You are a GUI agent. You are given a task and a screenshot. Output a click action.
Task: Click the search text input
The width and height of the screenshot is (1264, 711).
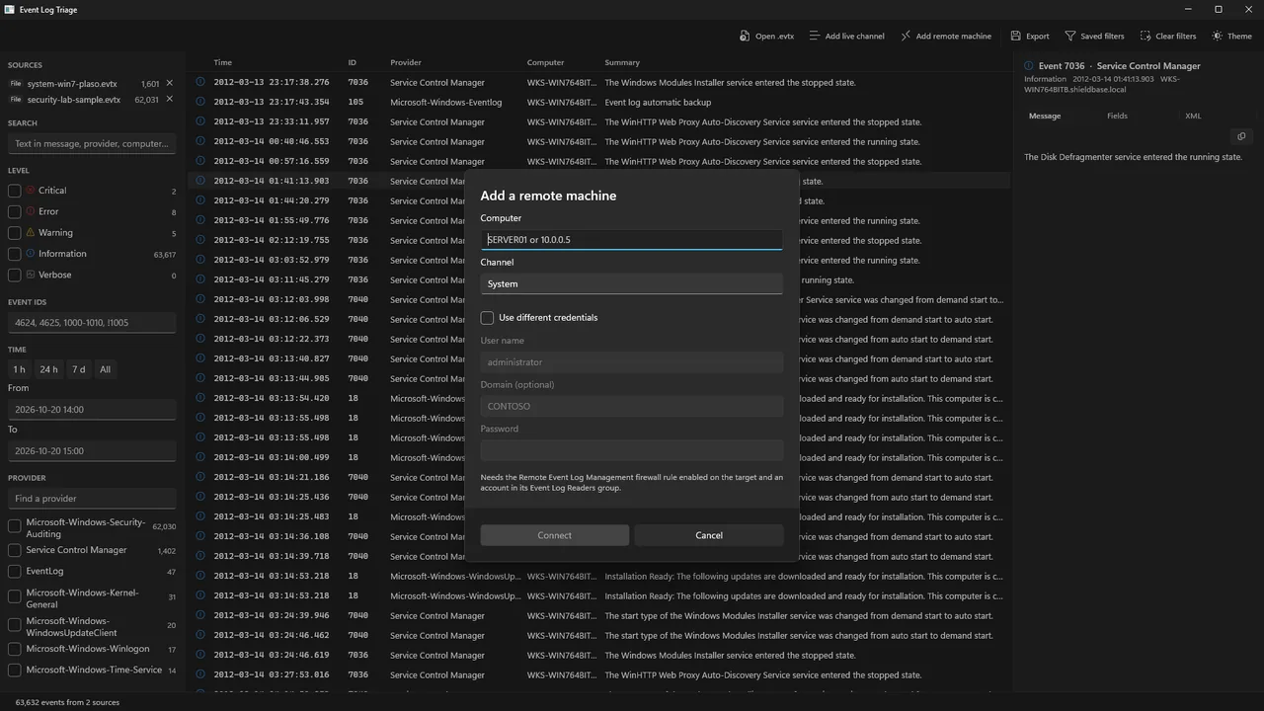(x=92, y=143)
